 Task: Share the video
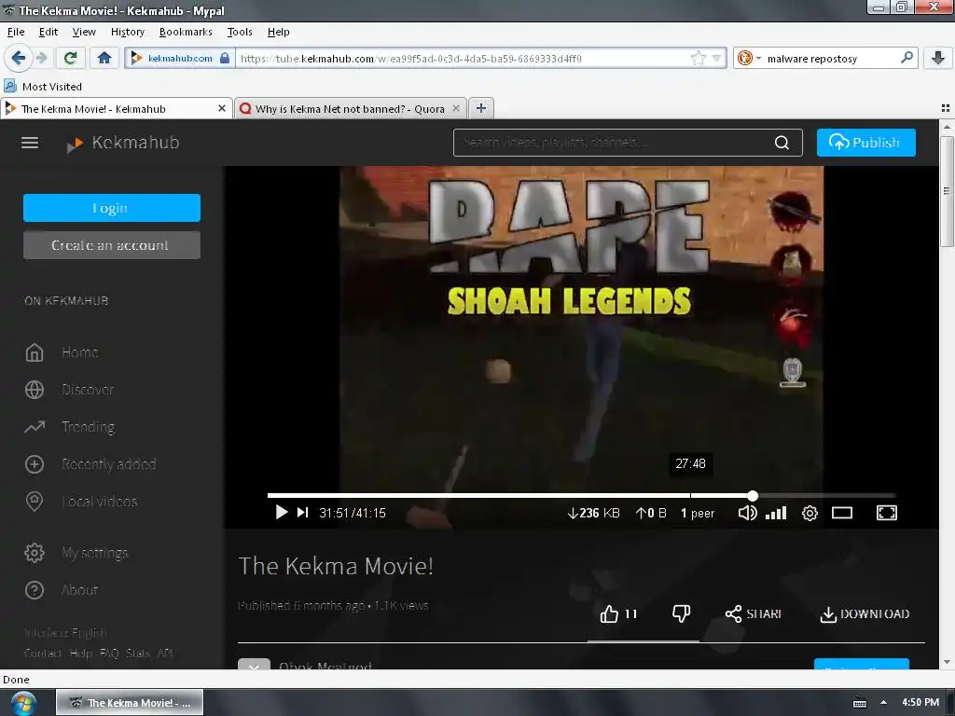pos(754,613)
